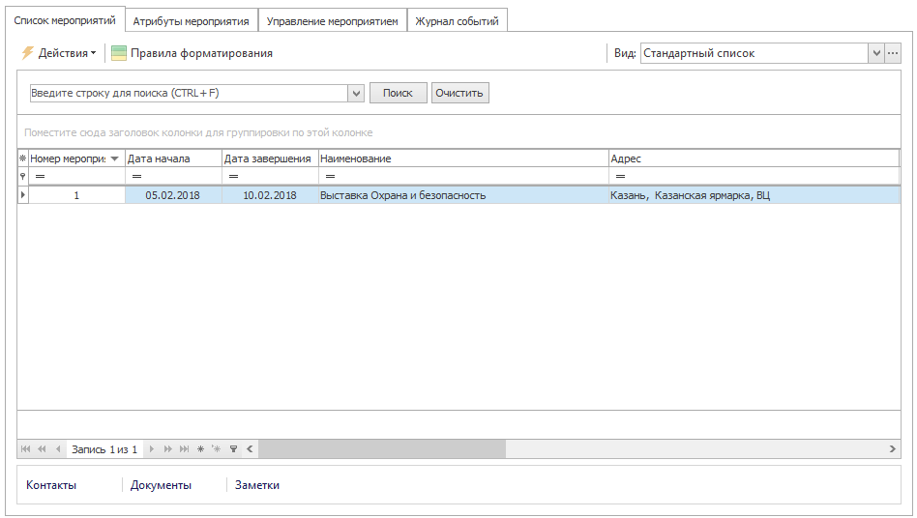917x518 pixels.
Task: Go to first record in navigator
Action: click(x=25, y=449)
